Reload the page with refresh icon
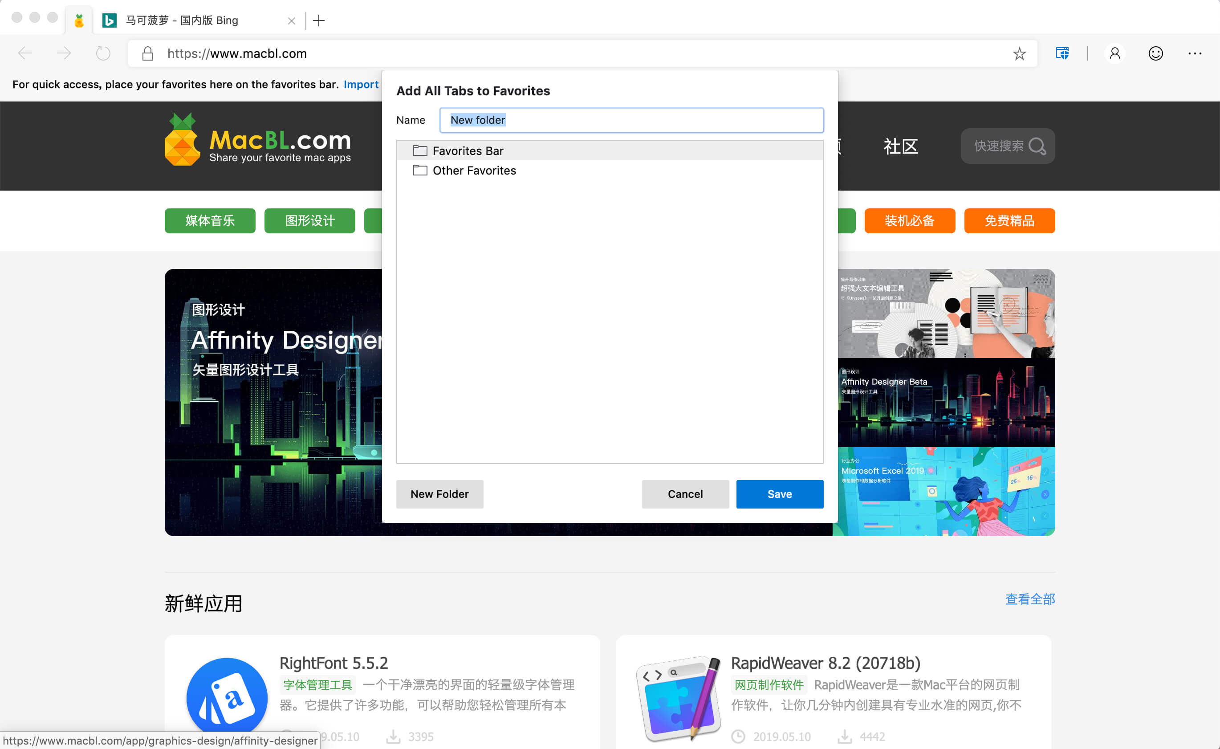 point(103,53)
